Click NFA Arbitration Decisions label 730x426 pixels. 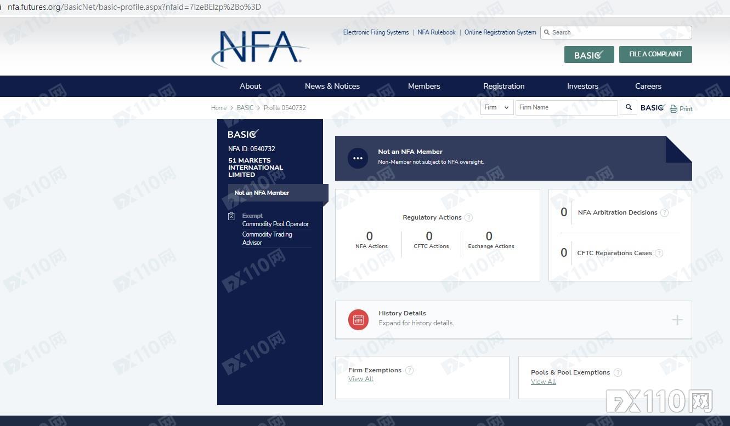click(x=618, y=212)
